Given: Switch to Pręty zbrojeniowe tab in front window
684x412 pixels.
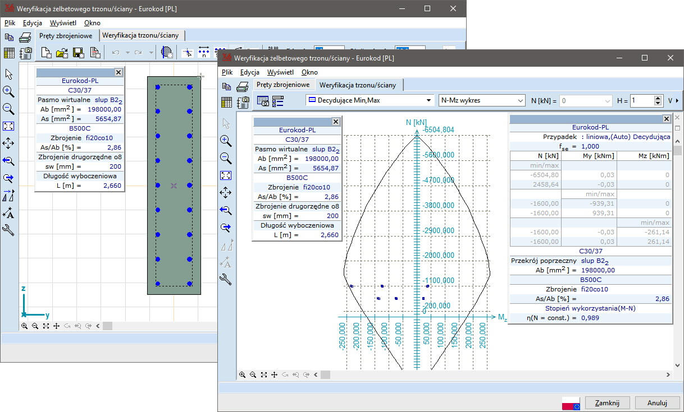Looking at the screenshot, I should coord(283,85).
